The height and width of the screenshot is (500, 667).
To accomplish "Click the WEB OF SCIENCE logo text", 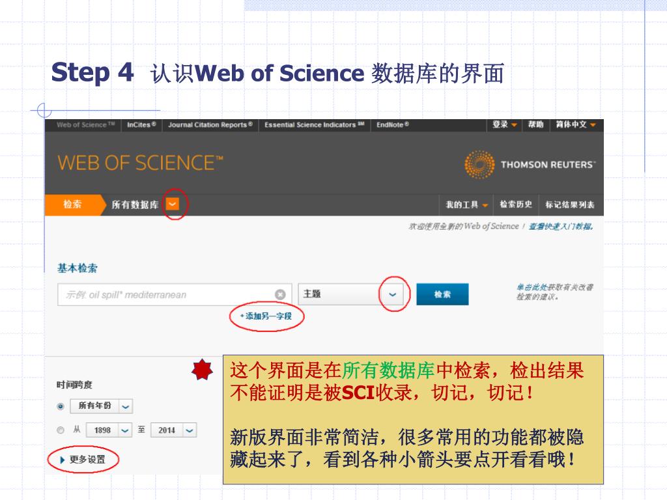I will tap(140, 163).
